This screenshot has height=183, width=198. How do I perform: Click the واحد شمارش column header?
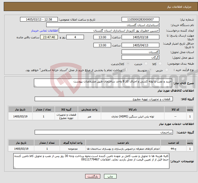(x=89, y=109)
